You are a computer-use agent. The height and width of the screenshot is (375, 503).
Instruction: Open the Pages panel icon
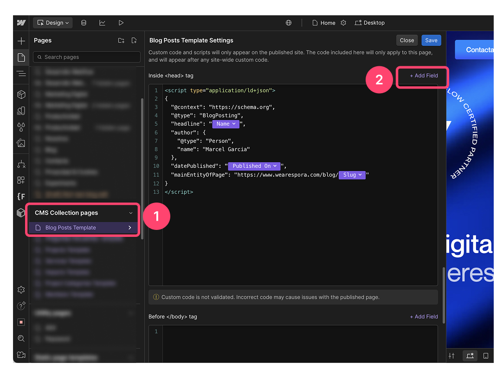(x=21, y=57)
